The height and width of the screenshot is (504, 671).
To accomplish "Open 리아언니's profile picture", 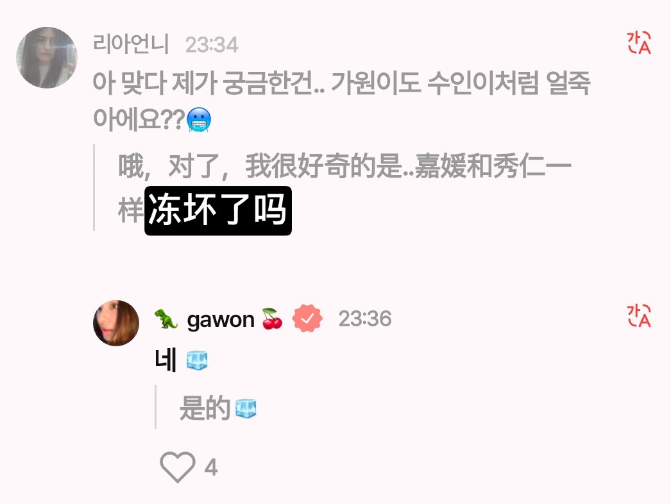I will tap(47, 58).
